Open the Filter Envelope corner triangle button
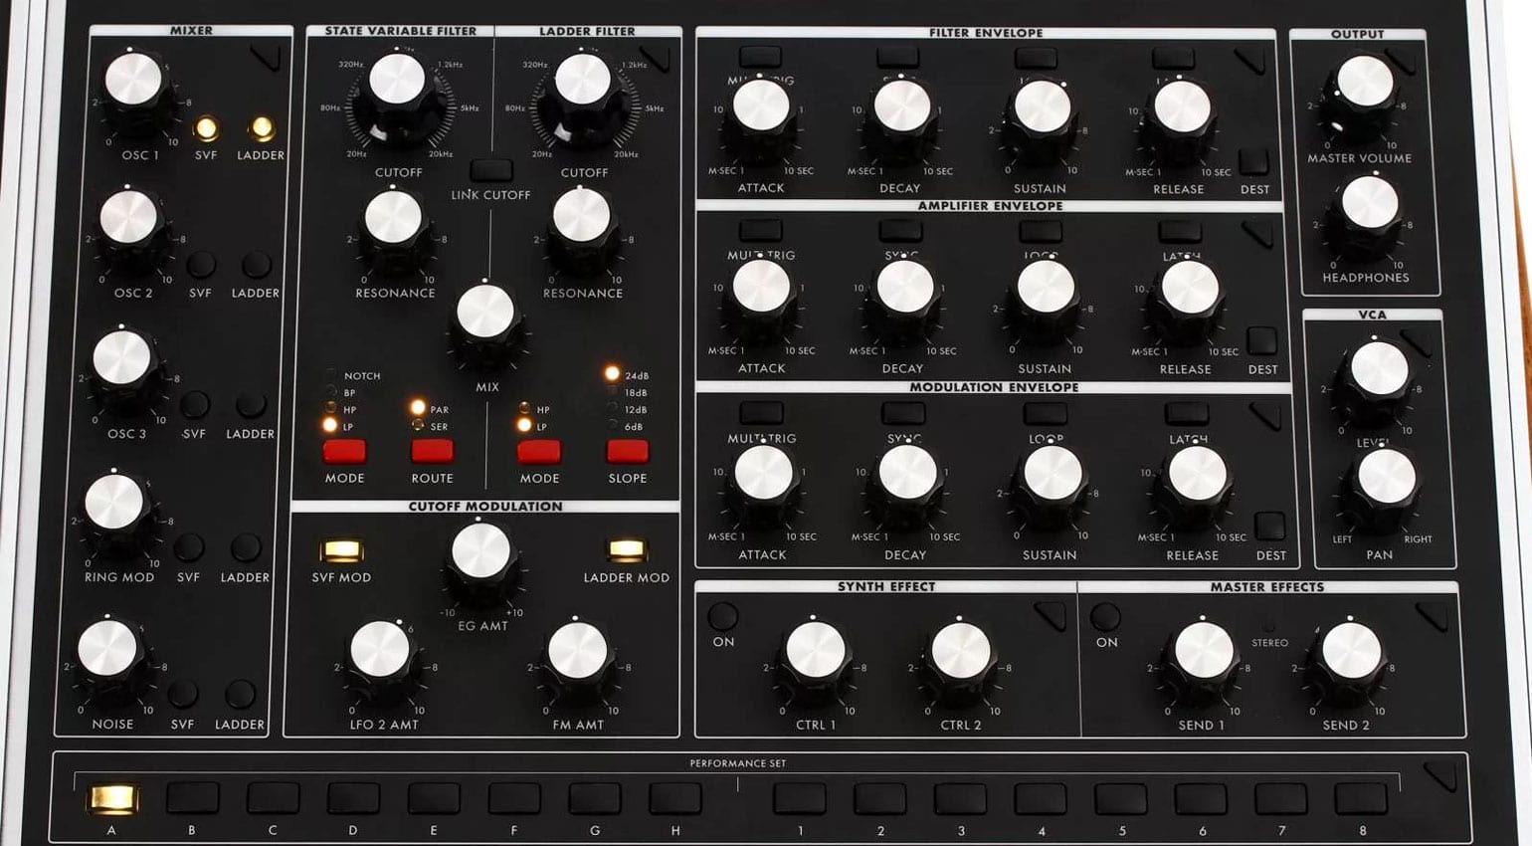 click(1250, 62)
